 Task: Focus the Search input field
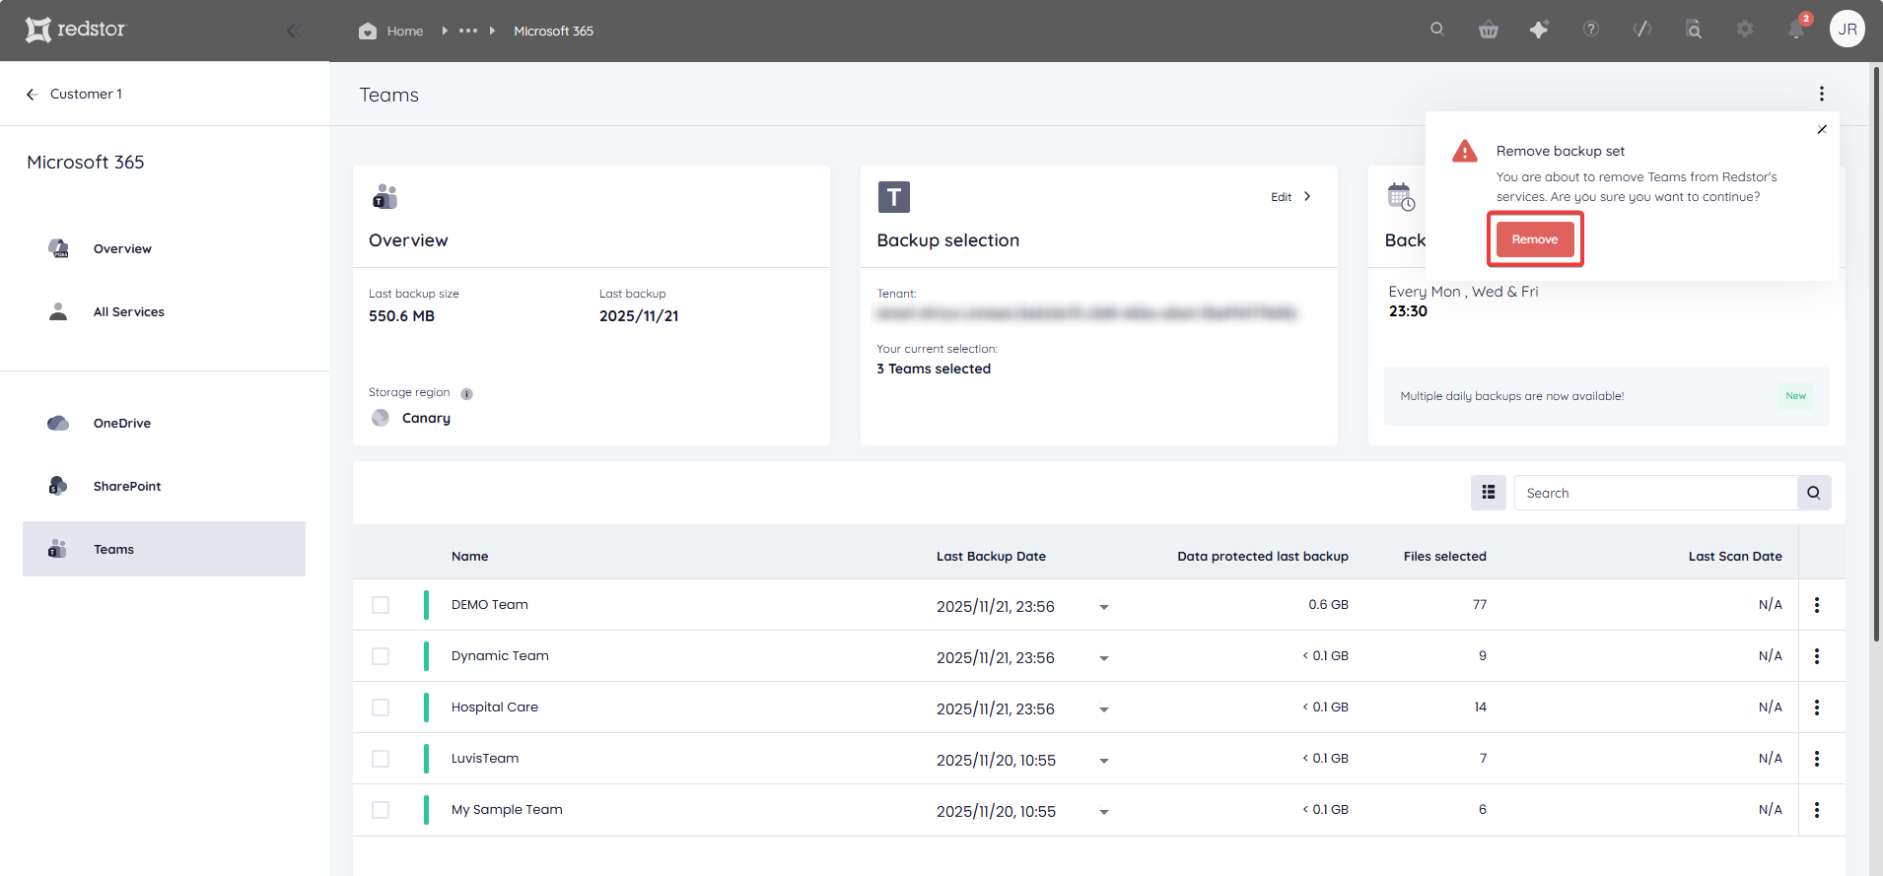pyautogui.click(x=1655, y=493)
